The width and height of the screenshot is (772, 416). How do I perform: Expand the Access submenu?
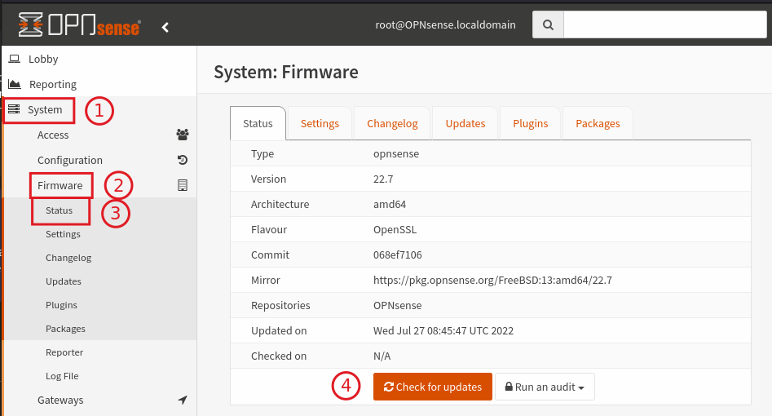coord(53,135)
